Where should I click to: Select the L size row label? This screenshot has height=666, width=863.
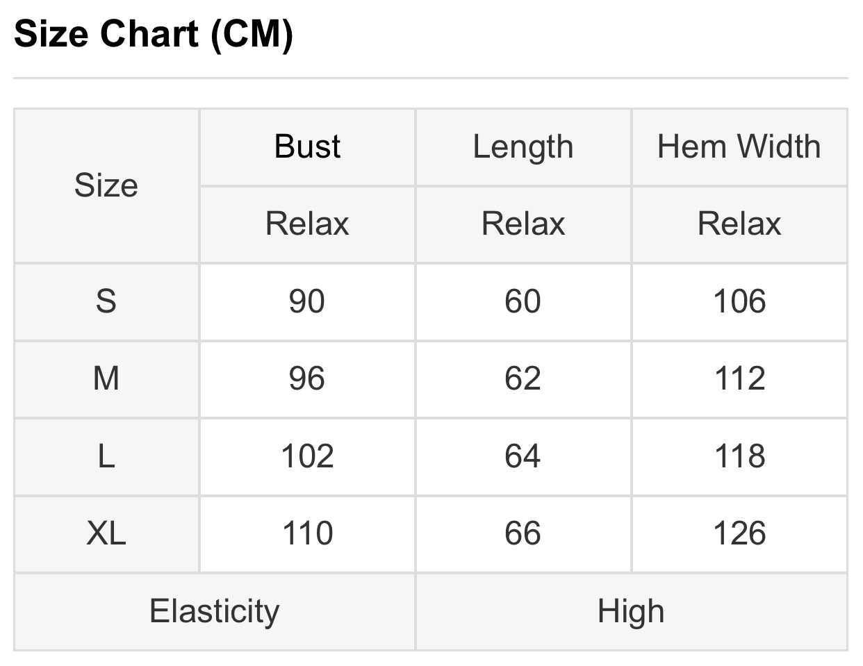coord(106,456)
